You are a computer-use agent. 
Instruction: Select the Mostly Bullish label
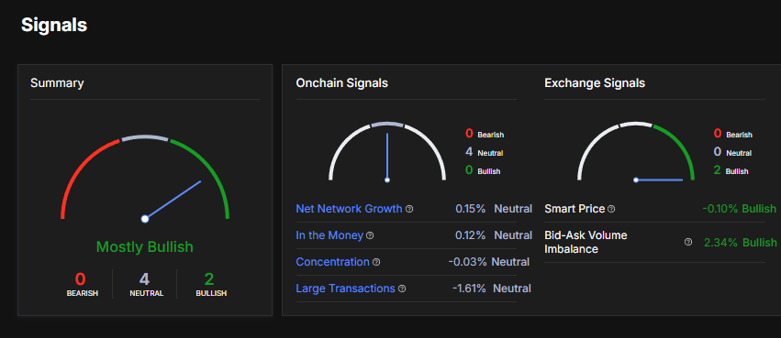click(x=144, y=247)
